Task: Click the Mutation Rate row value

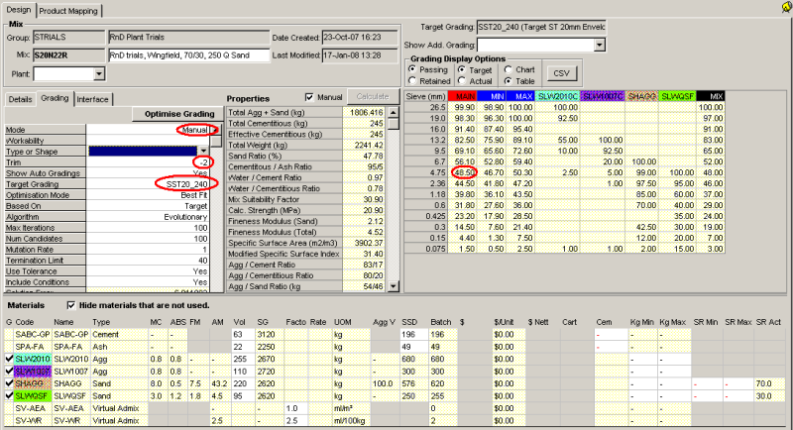Action: pos(148,250)
